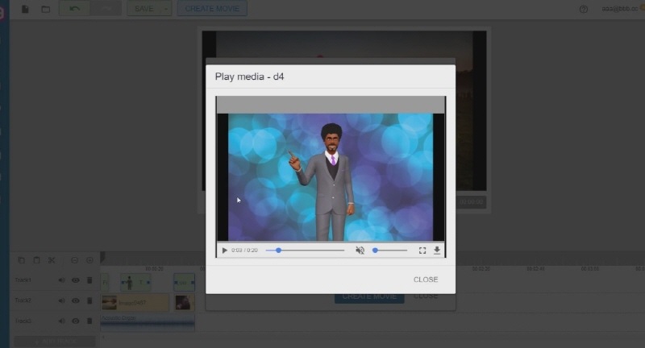Click the copy icon above the tracks
This screenshot has width=645, height=348.
pos(22,260)
